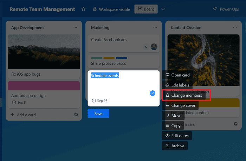Open the Share press releases card
Screen dimensions: 246x161
point(124,62)
